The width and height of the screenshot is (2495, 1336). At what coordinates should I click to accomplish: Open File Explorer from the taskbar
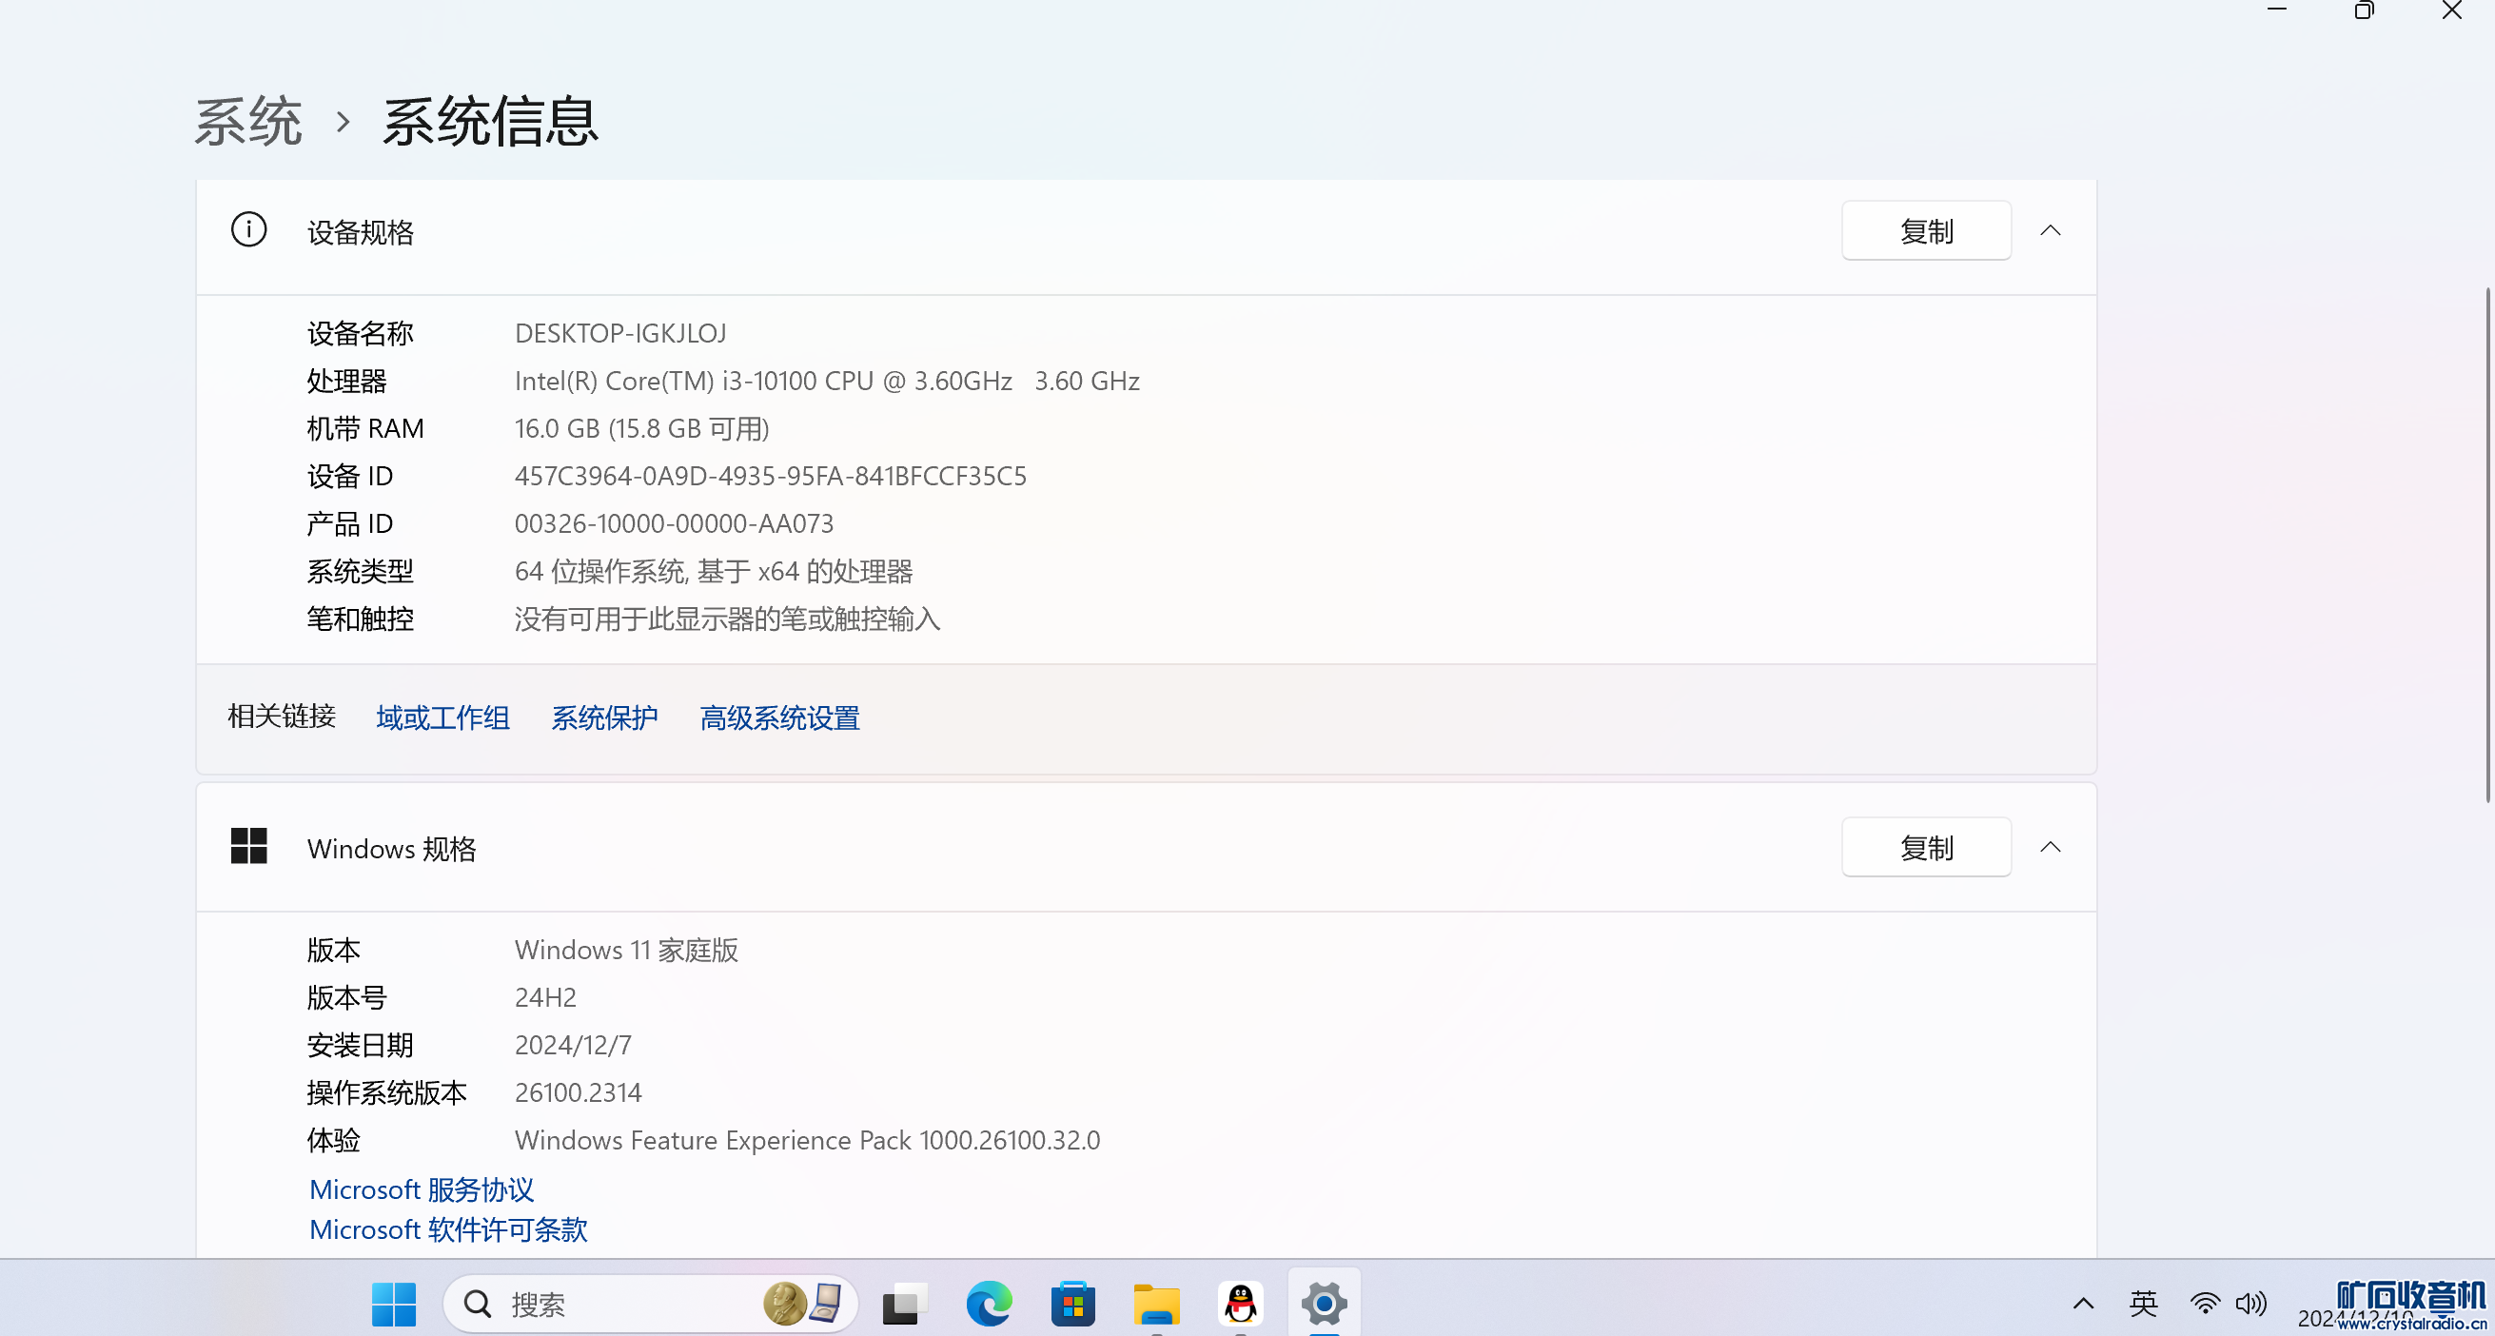click(x=1156, y=1304)
